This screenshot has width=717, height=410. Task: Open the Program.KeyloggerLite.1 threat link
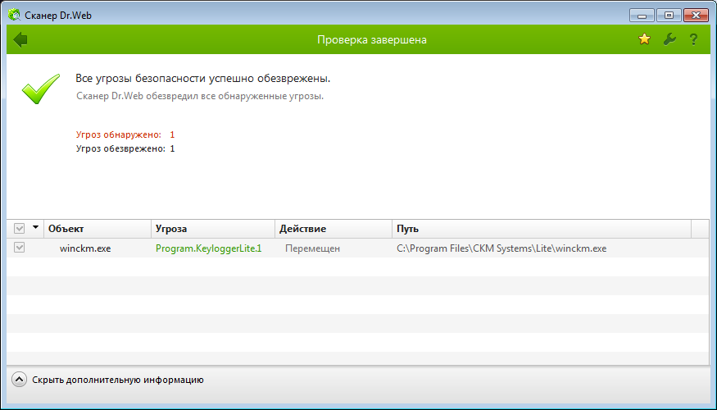click(x=208, y=248)
